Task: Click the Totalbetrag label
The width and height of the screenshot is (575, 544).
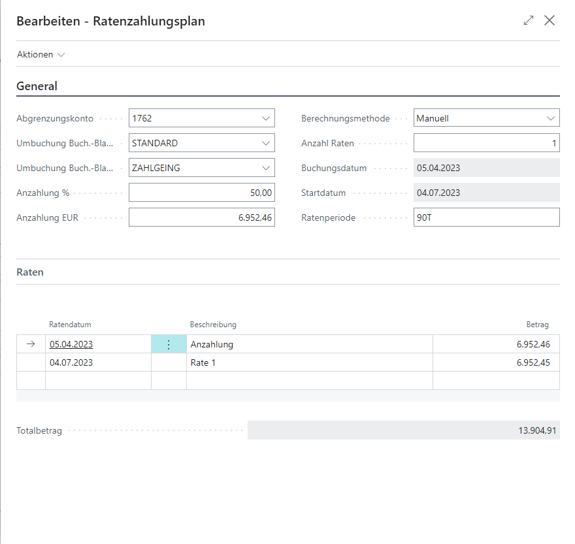Action: [39, 430]
